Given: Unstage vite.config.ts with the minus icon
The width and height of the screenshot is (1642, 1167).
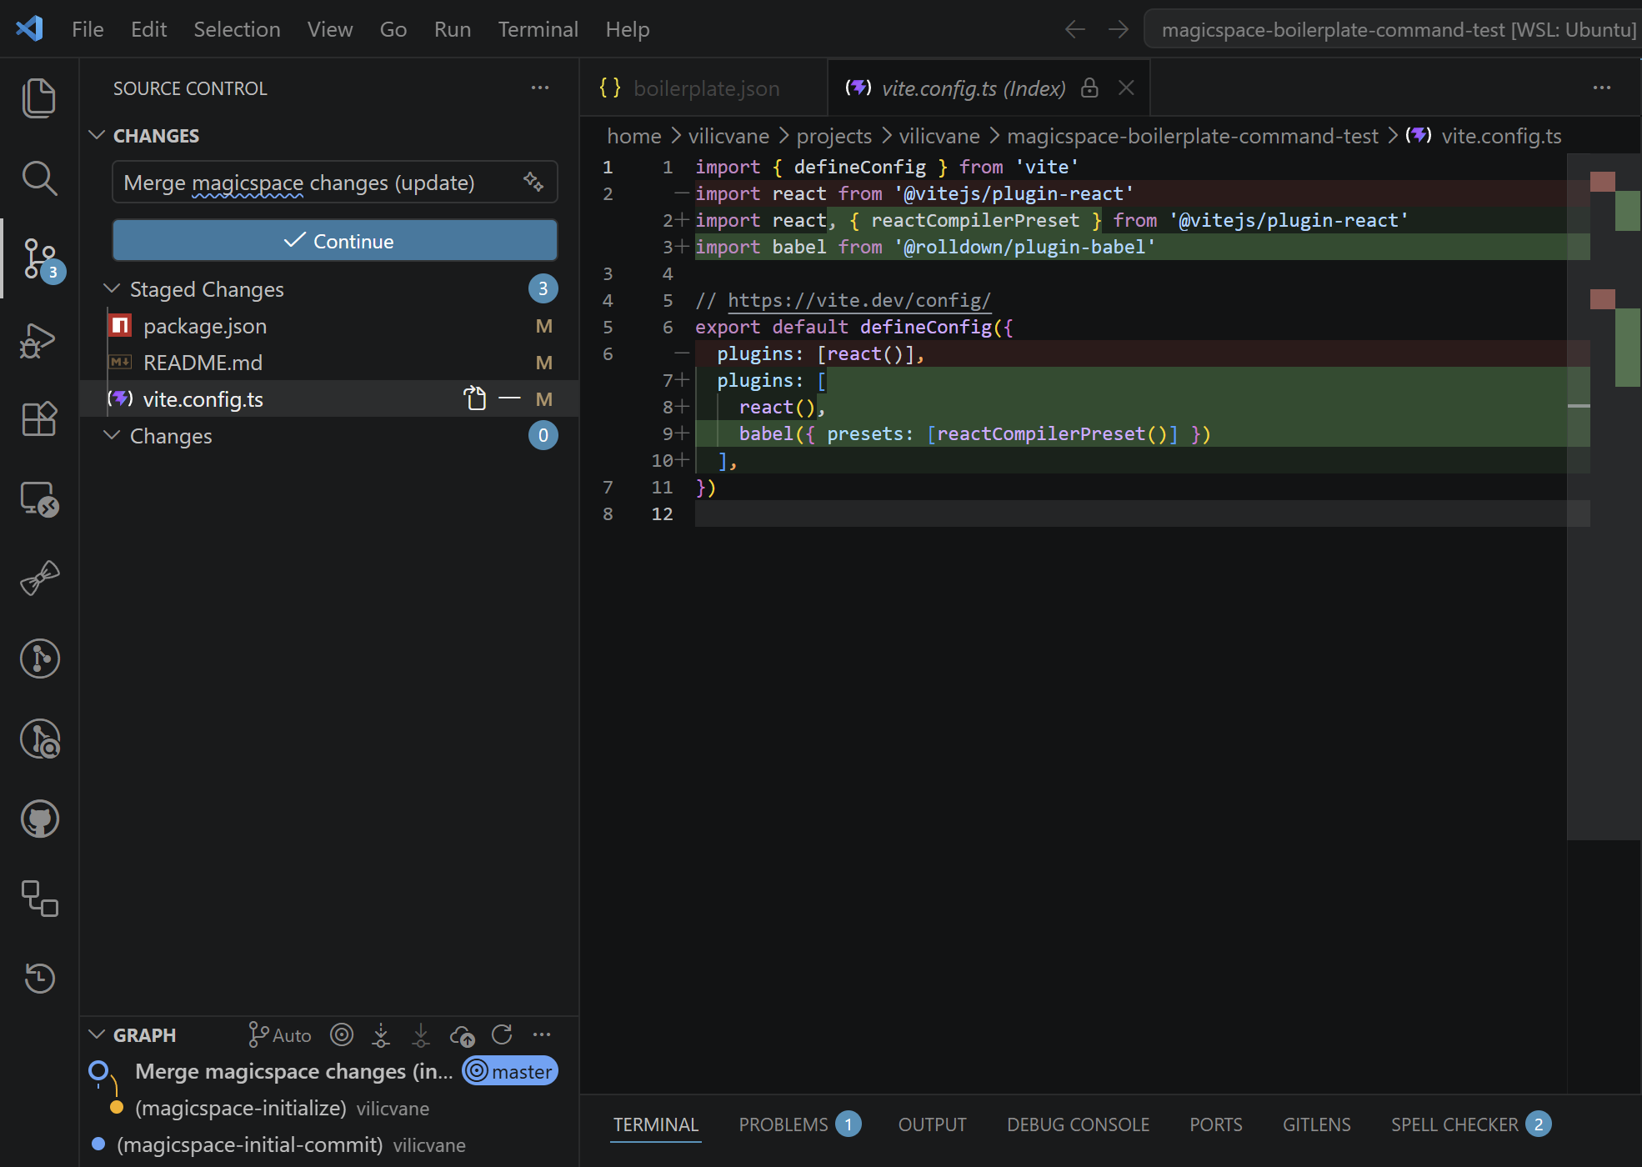Looking at the screenshot, I should (509, 399).
